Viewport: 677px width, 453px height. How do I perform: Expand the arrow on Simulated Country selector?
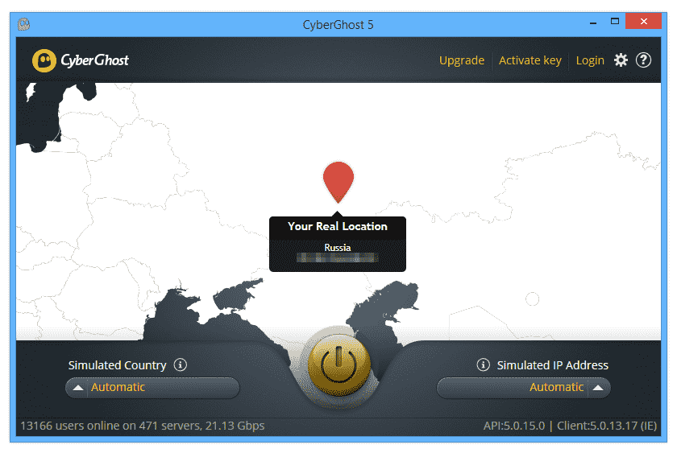(78, 388)
